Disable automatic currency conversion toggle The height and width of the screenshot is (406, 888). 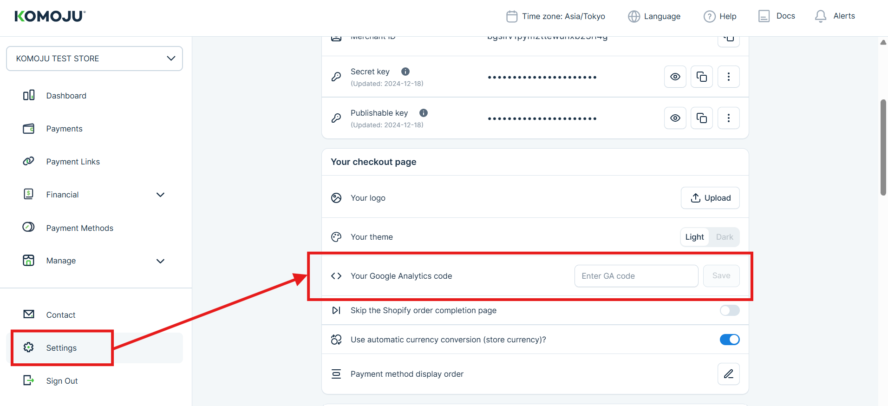click(729, 340)
